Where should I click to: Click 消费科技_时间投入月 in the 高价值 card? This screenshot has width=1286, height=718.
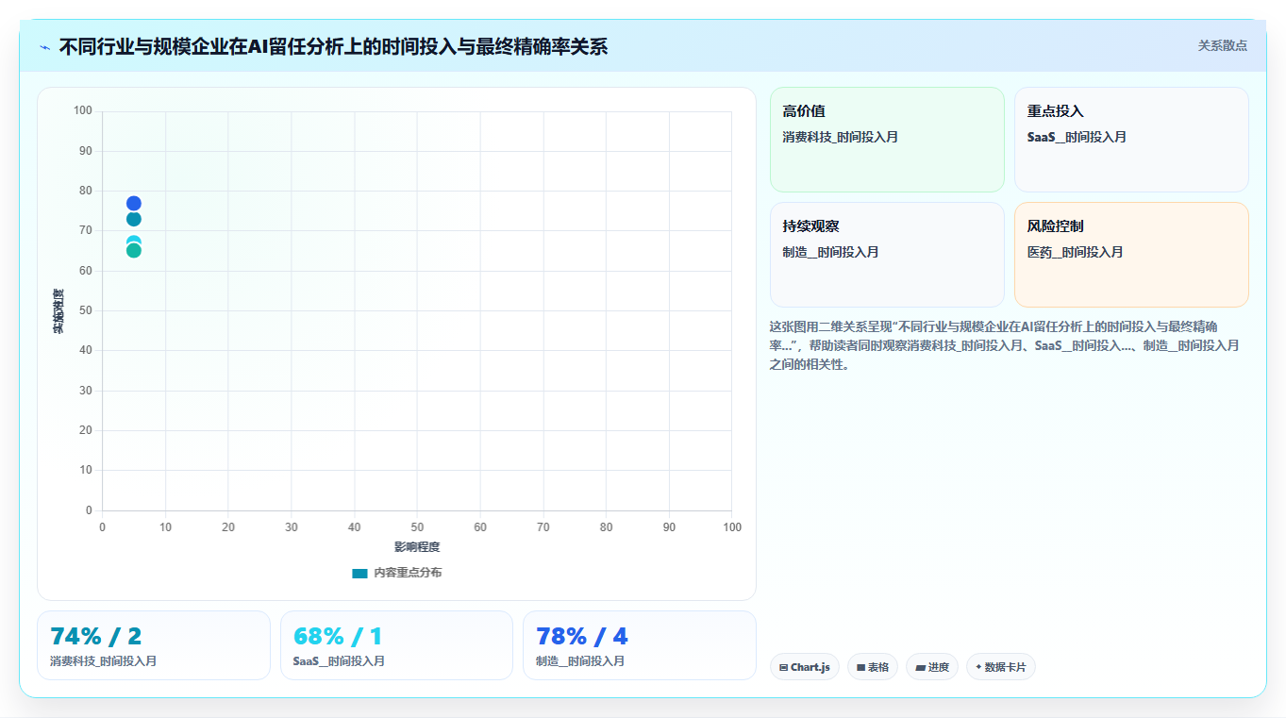coord(840,138)
